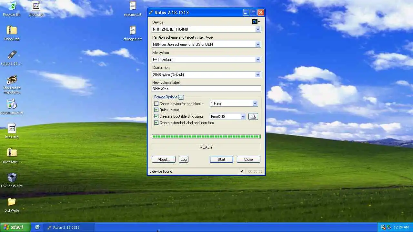Click the quick launch icon beside Start

tap(37, 227)
